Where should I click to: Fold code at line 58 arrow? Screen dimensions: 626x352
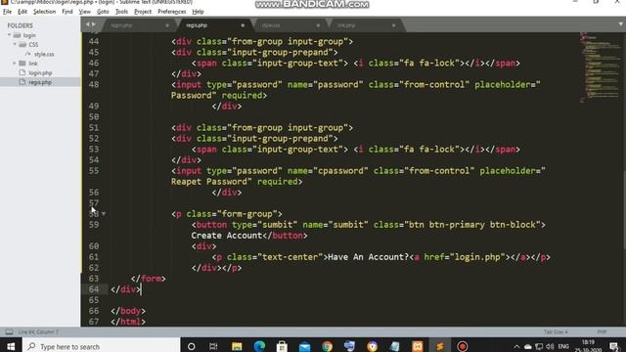point(104,214)
